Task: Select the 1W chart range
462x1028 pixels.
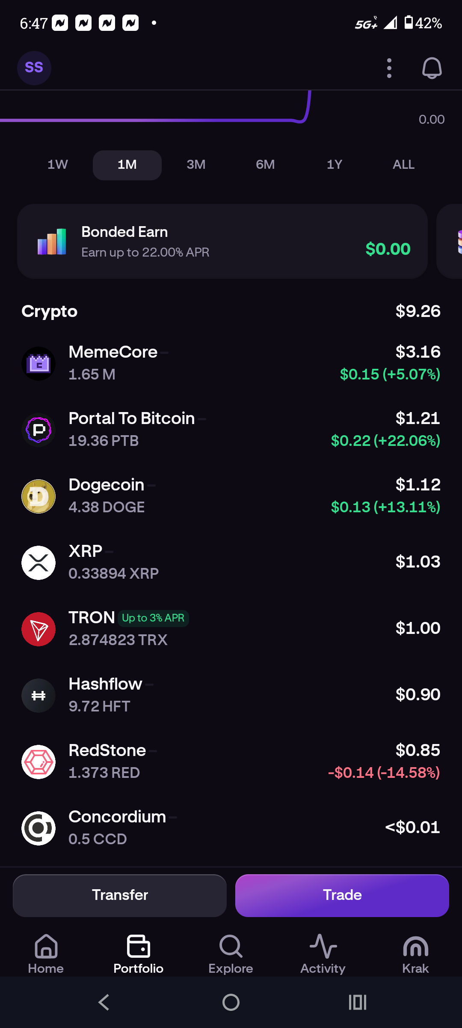Action: (x=58, y=165)
